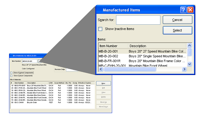Select item MB-B-20-001 in the Items list

(143, 51)
